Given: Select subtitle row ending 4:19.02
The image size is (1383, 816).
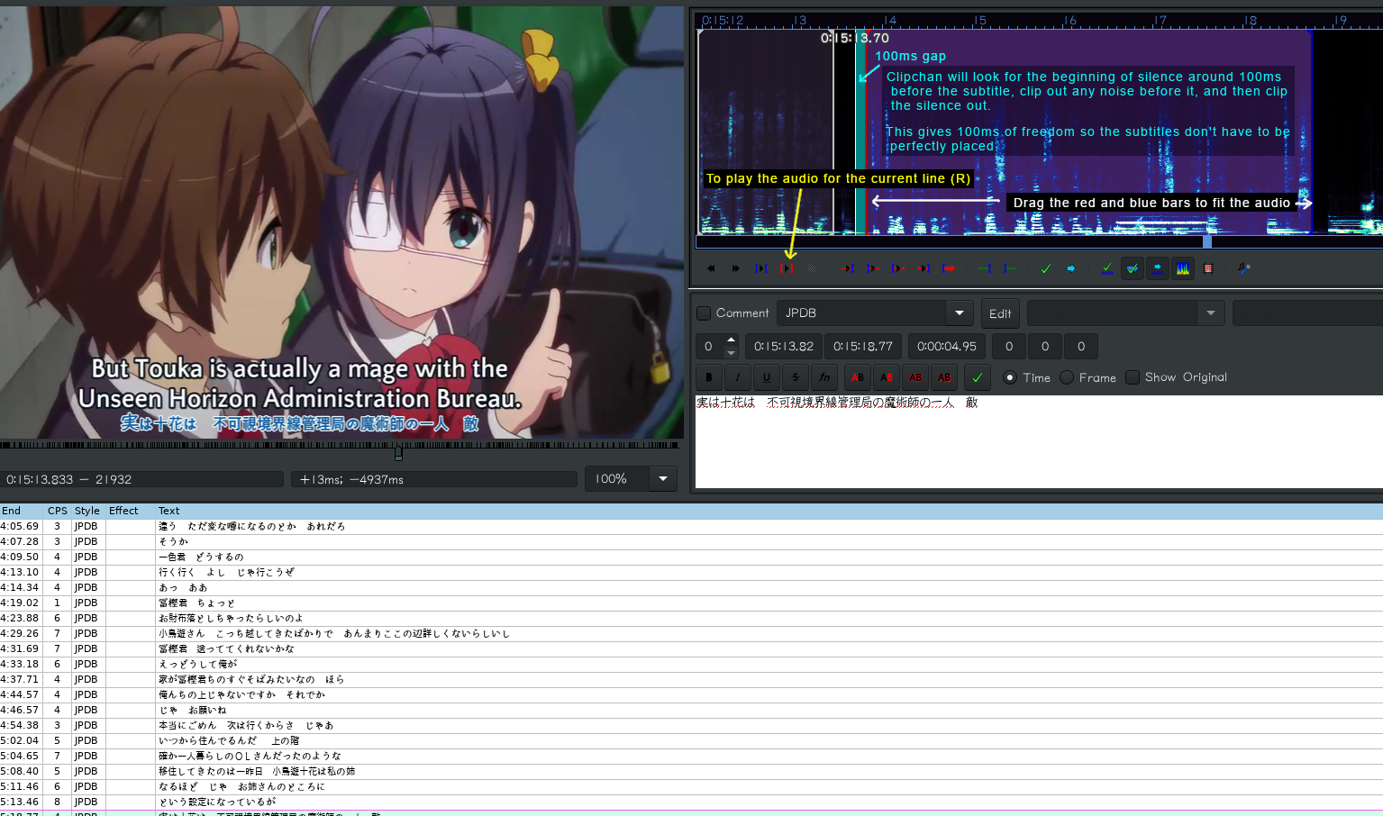Looking at the screenshot, I should [x=691, y=603].
